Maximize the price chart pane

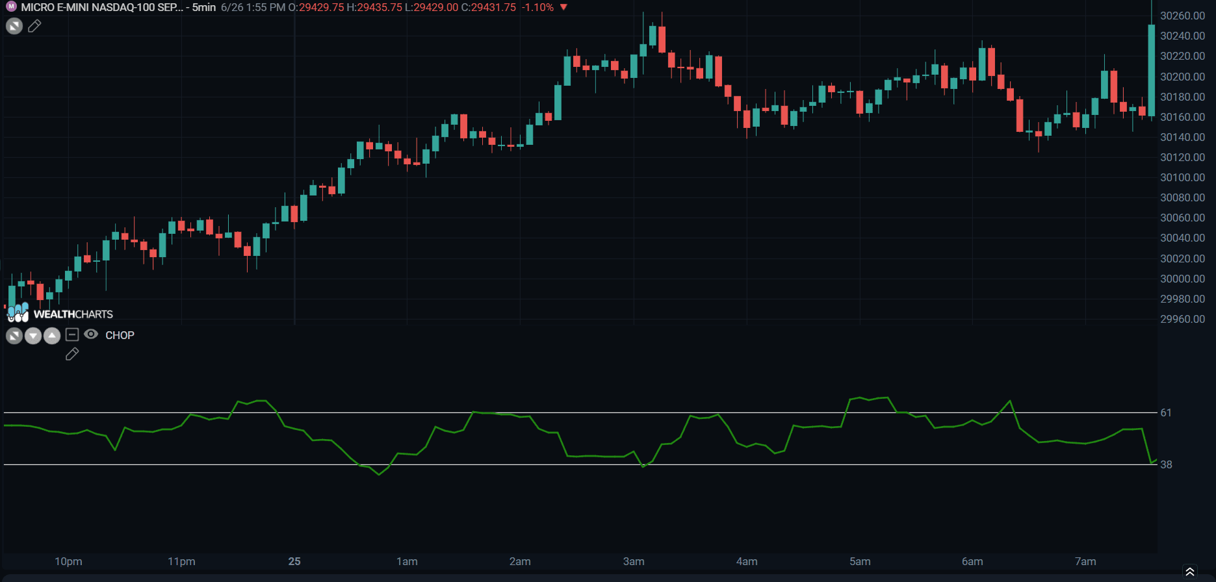click(x=14, y=26)
